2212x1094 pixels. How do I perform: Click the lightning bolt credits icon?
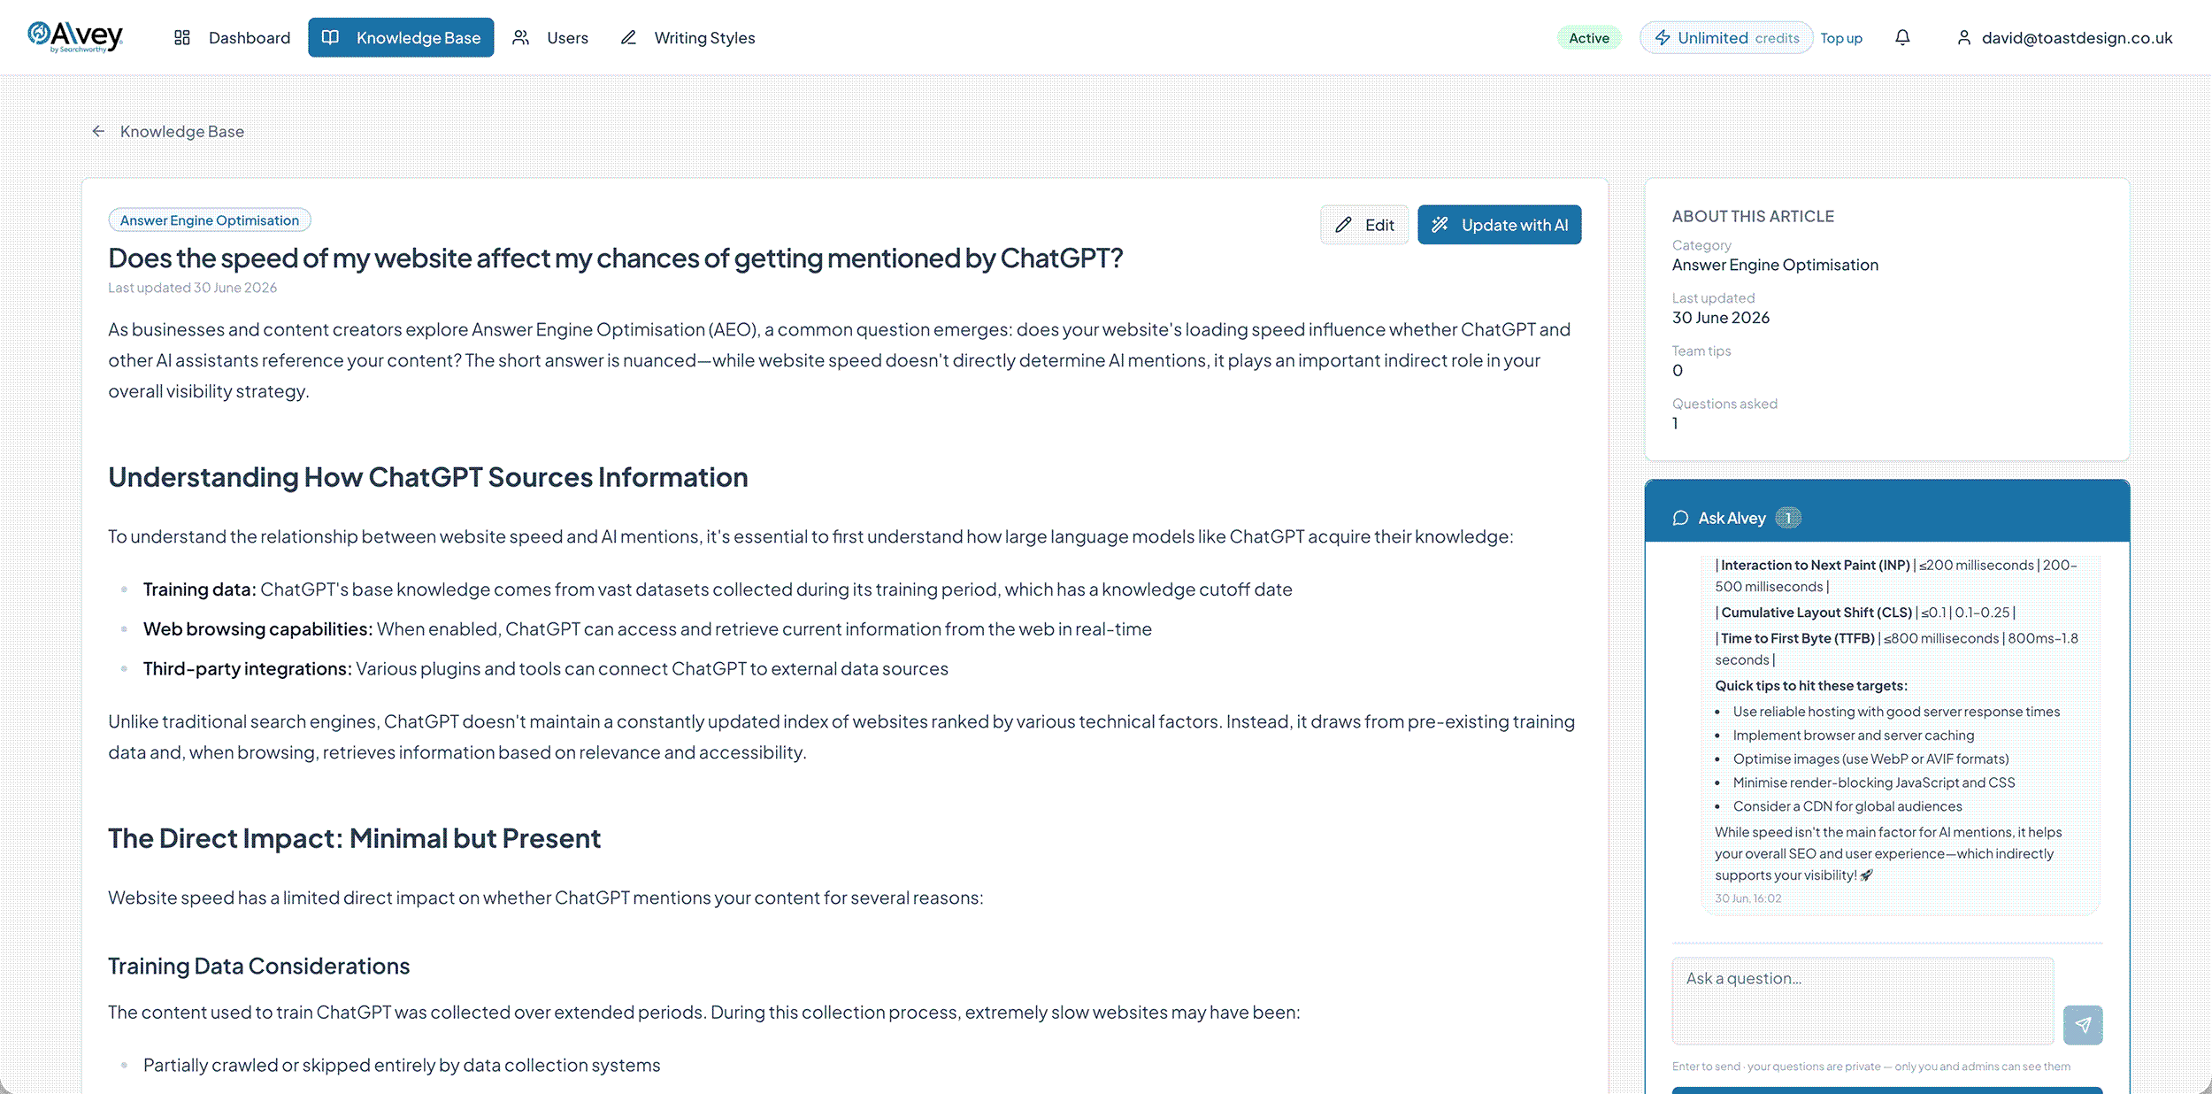pos(1663,37)
